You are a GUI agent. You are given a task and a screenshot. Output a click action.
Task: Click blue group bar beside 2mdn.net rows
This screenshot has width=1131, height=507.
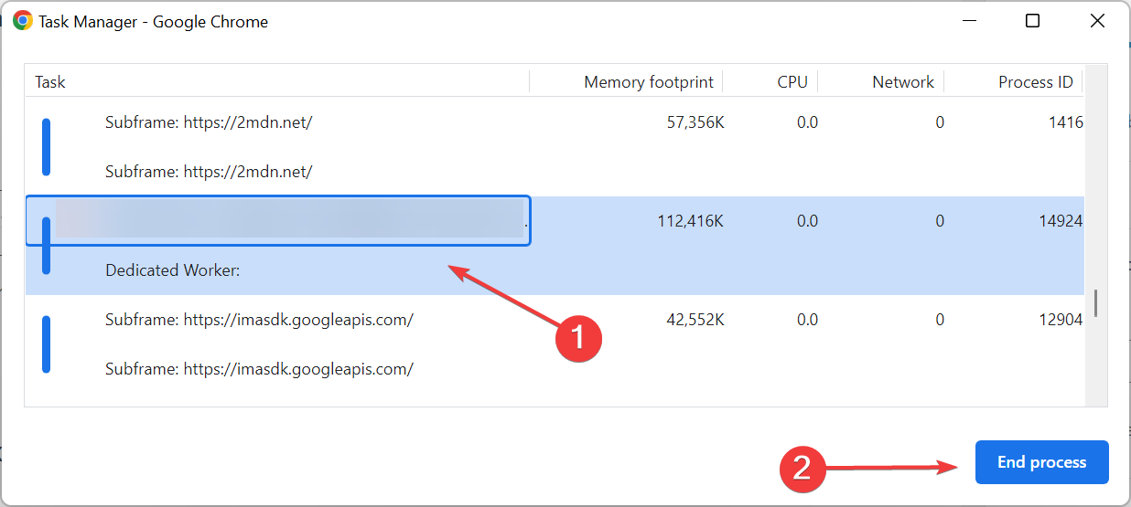coord(46,147)
